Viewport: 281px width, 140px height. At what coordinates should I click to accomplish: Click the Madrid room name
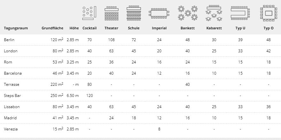coord(10,118)
